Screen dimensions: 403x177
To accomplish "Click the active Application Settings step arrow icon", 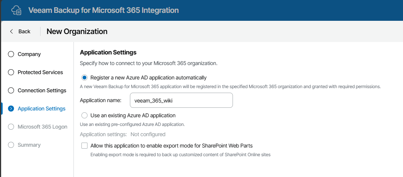I will click(11, 109).
